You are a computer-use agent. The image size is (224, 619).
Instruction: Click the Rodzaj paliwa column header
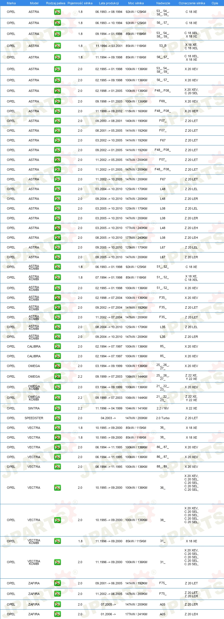tap(56, 3)
